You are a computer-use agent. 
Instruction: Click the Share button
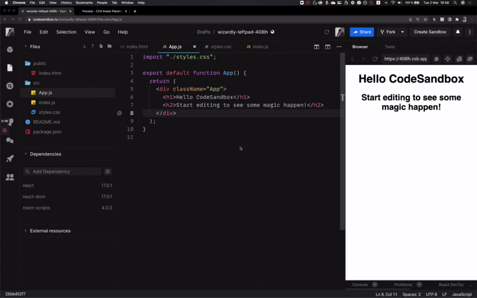(x=361, y=32)
